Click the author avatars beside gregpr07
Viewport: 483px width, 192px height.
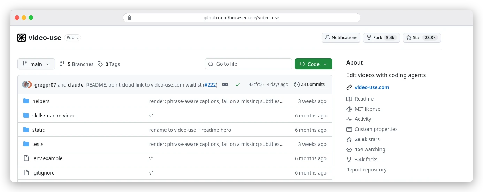27,84
